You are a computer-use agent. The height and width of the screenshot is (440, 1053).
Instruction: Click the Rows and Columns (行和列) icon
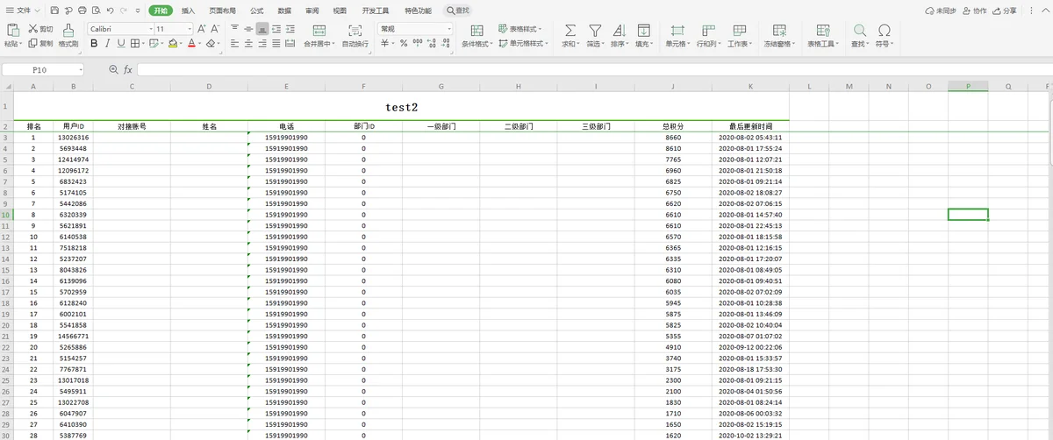[x=707, y=30]
